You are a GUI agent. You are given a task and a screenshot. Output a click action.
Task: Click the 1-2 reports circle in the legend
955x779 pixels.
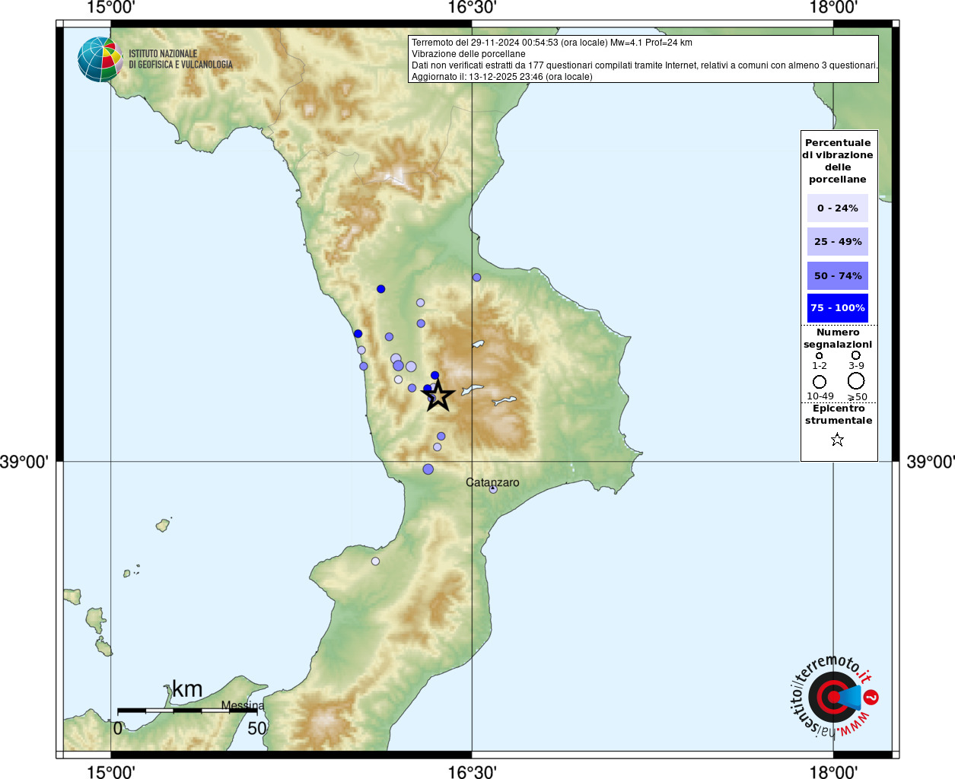pos(819,355)
